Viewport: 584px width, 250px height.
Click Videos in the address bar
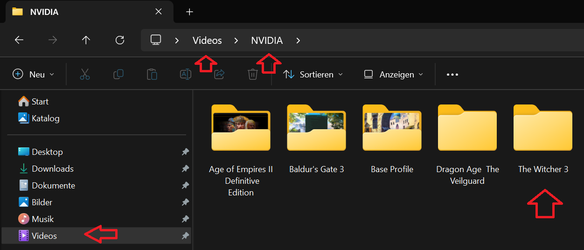pos(207,41)
